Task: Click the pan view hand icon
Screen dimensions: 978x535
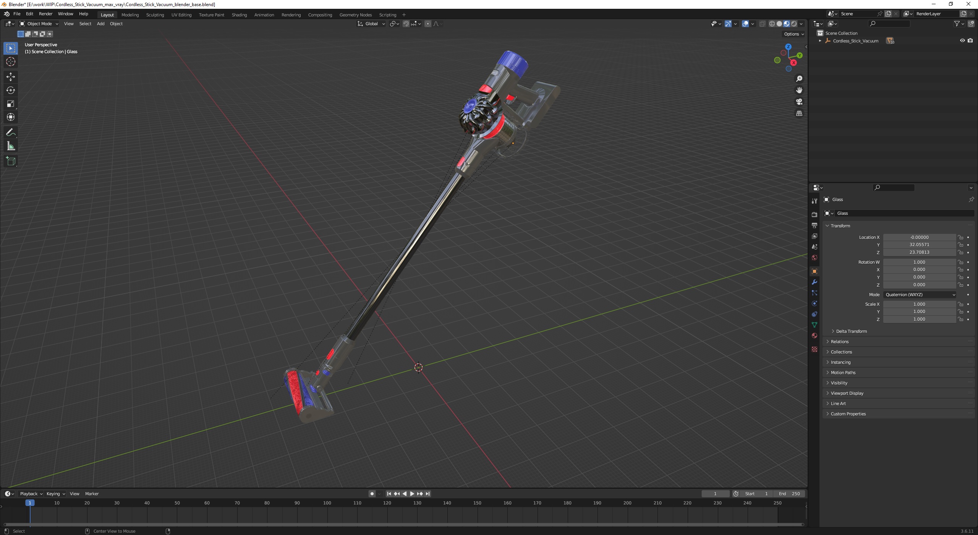Action: (799, 90)
